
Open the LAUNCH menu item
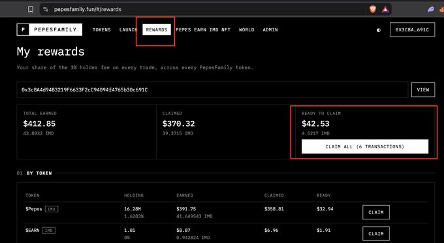128,30
